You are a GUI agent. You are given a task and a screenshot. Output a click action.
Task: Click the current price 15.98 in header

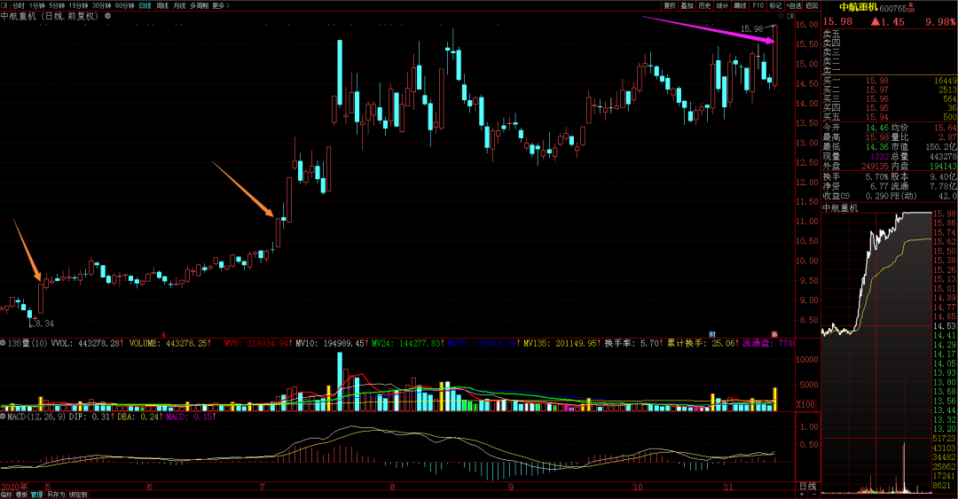click(837, 21)
